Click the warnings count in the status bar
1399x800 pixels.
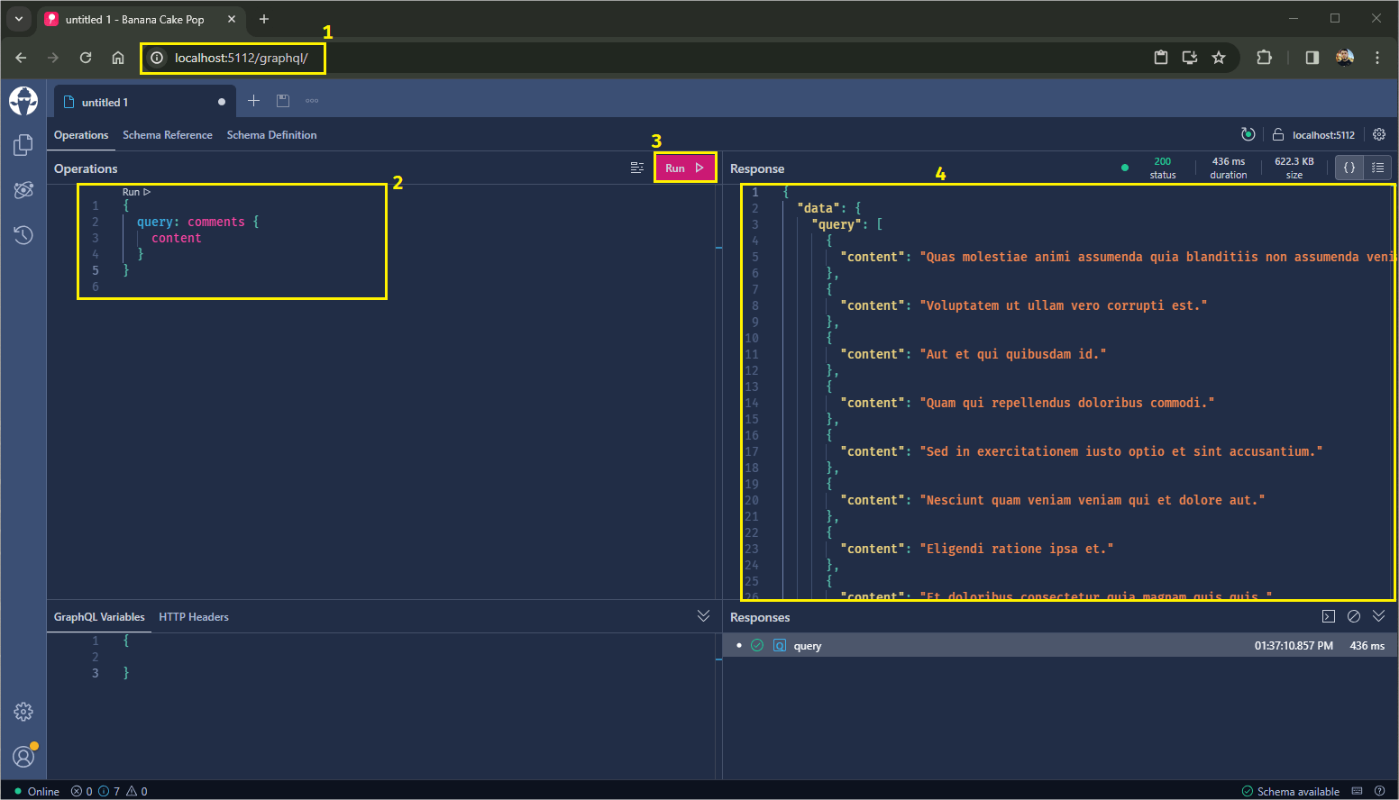point(137,791)
